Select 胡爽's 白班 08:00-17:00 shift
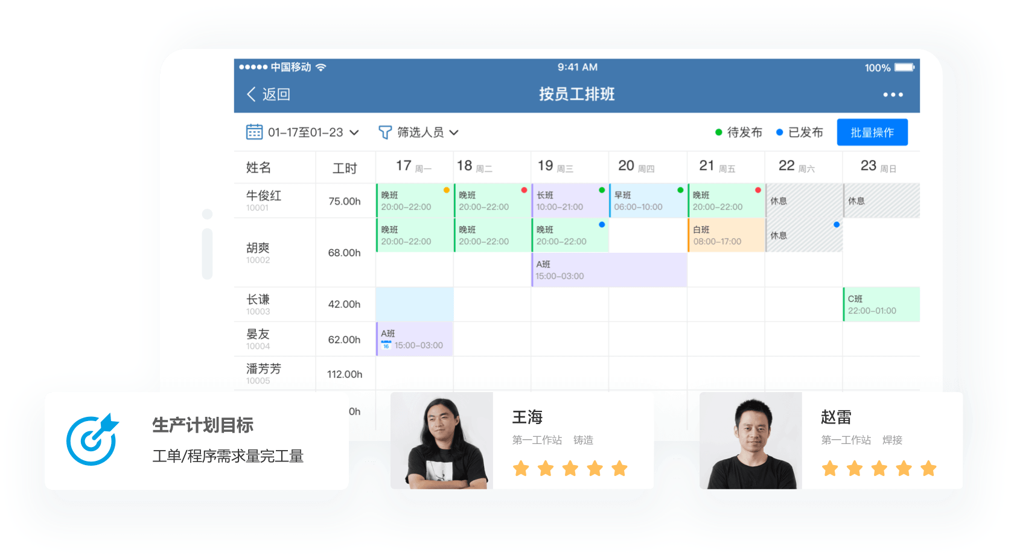Viewport: 1014px width, 555px height. coord(726,235)
